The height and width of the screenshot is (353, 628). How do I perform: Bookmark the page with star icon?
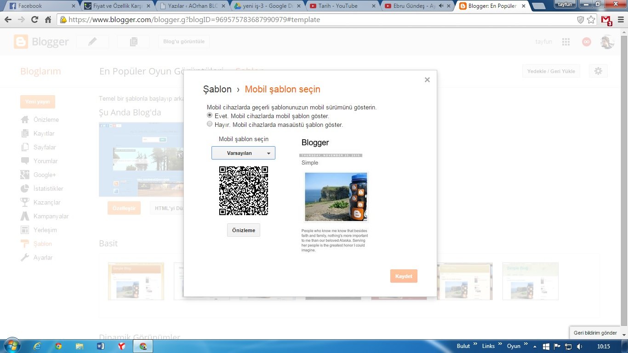click(x=591, y=20)
